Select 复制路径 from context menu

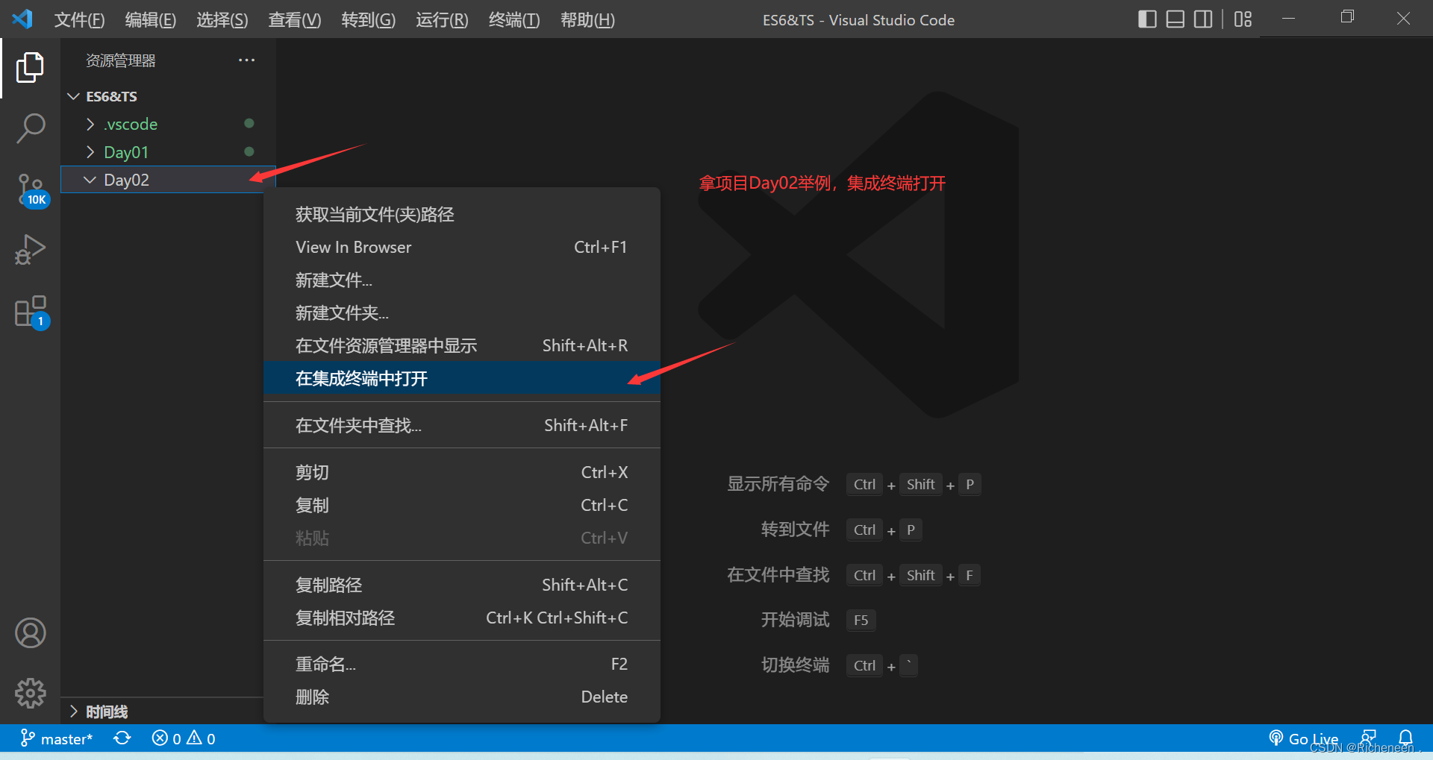[462, 585]
